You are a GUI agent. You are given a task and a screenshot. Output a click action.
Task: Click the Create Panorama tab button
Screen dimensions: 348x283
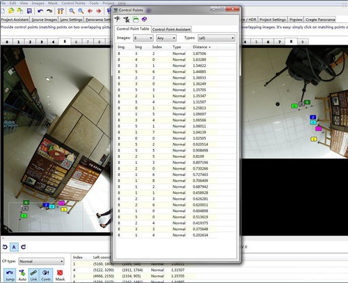[320, 19]
